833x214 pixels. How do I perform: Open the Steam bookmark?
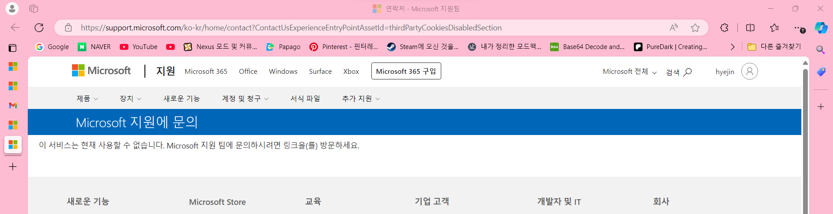click(423, 47)
